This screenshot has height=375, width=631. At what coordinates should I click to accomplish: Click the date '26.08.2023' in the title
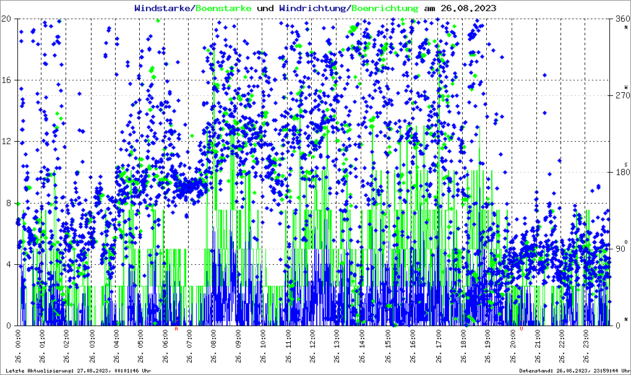coord(468,8)
